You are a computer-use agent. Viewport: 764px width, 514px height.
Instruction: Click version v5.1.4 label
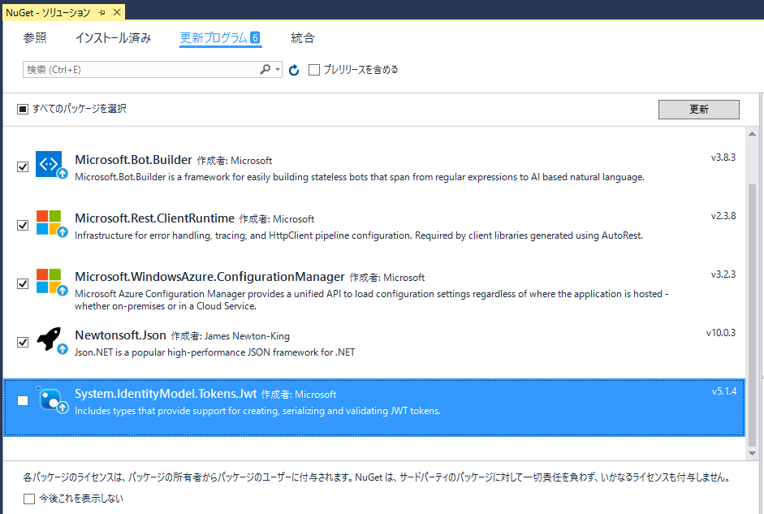724,391
